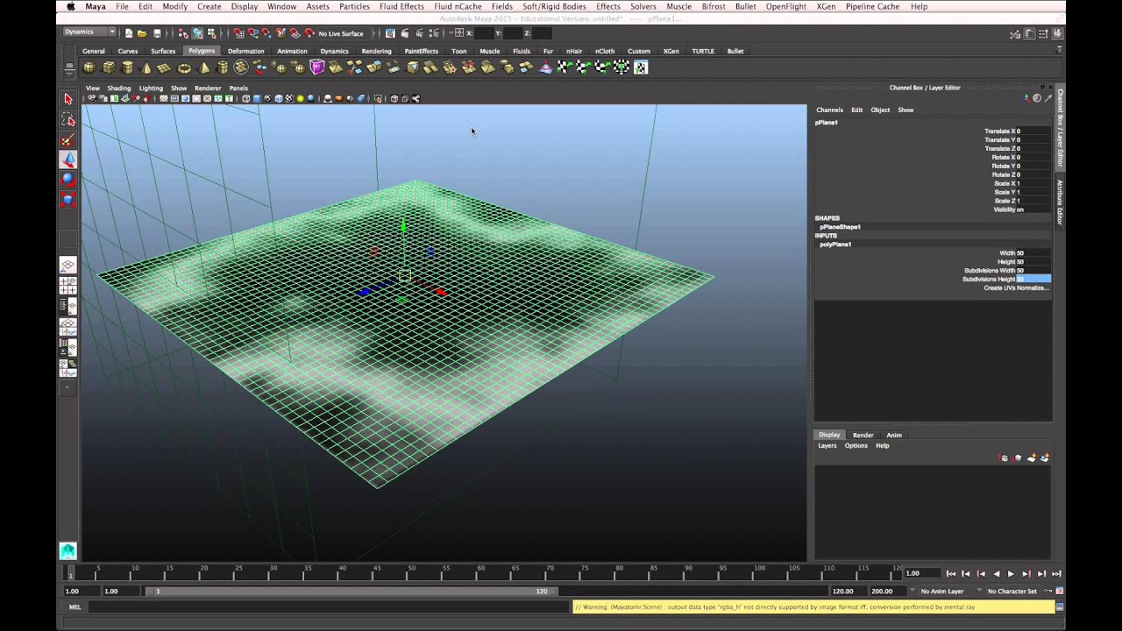This screenshot has width=1122, height=631.
Task: Click the Translate X value field
Action: coord(1033,131)
